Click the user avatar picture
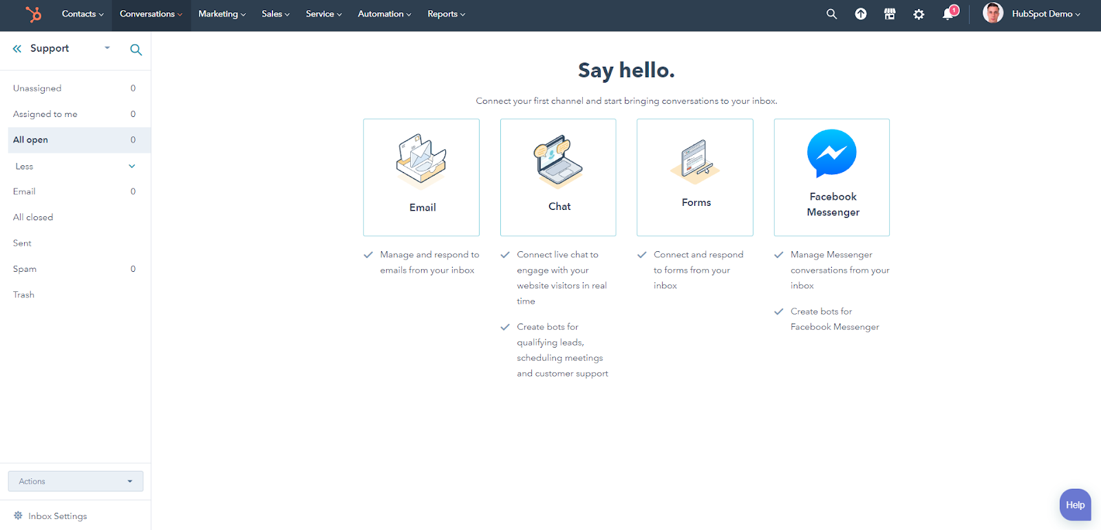The image size is (1101, 530). [992, 13]
